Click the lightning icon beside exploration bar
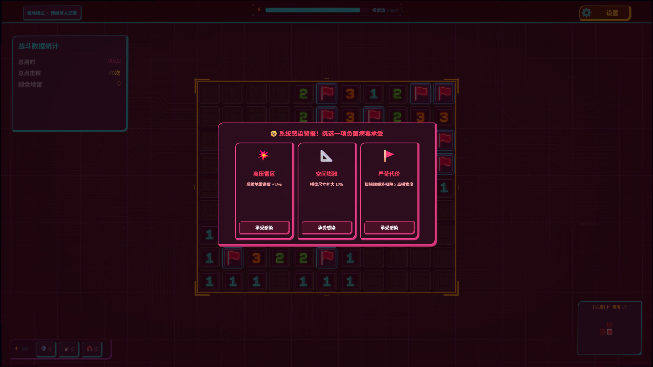The height and width of the screenshot is (367, 653). [x=259, y=10]
